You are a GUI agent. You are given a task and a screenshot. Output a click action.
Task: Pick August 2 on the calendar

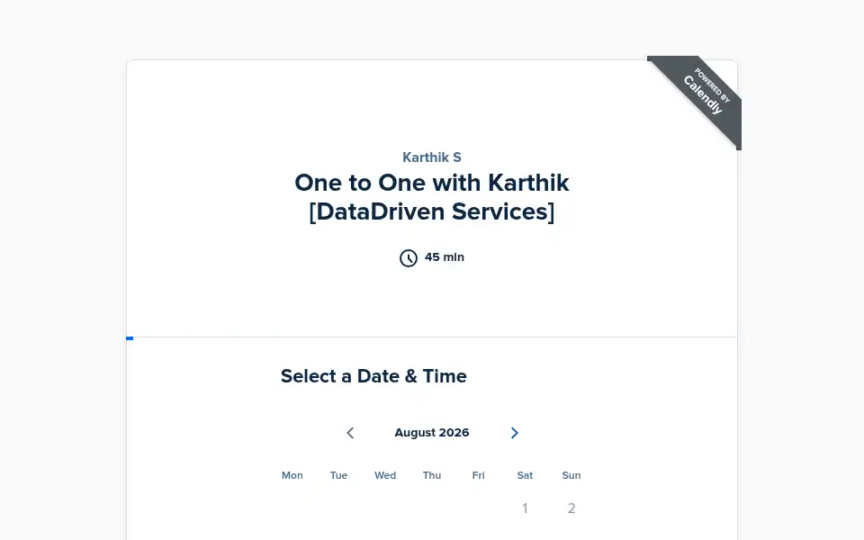[571, 508]
